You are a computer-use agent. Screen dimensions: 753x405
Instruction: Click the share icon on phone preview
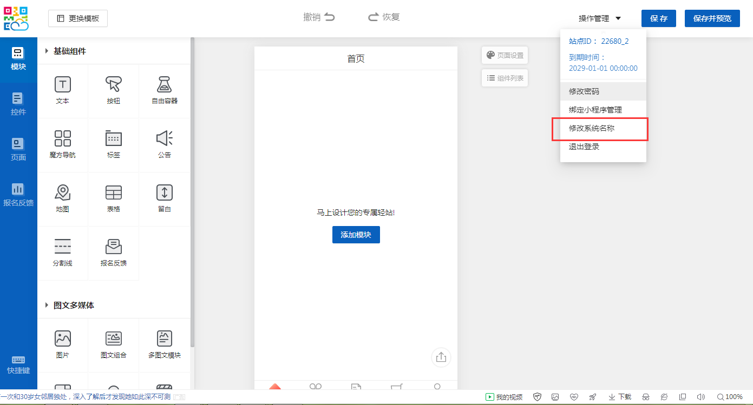click(x=441, y=357)
